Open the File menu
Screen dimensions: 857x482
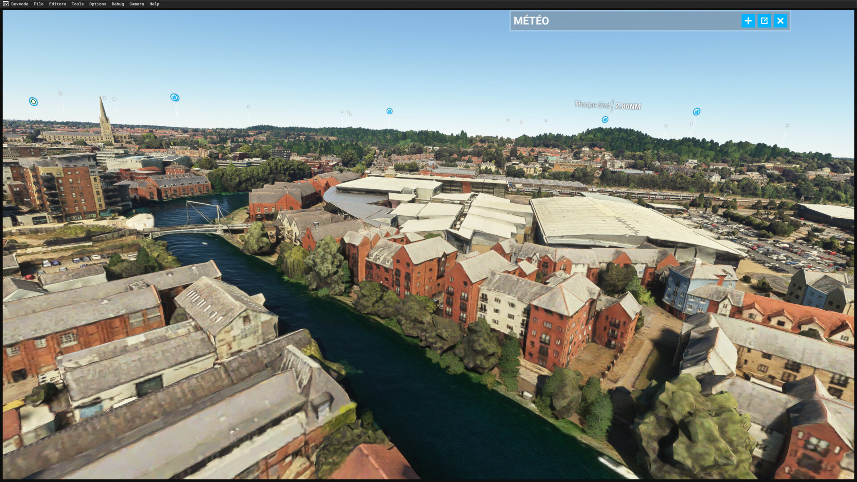coord(39,4)
